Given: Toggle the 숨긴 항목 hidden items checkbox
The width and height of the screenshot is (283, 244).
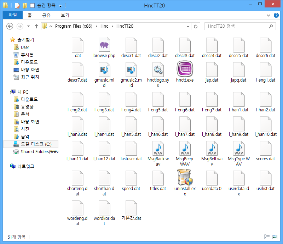Looking at the screenshot, I should tap(32, 6).
